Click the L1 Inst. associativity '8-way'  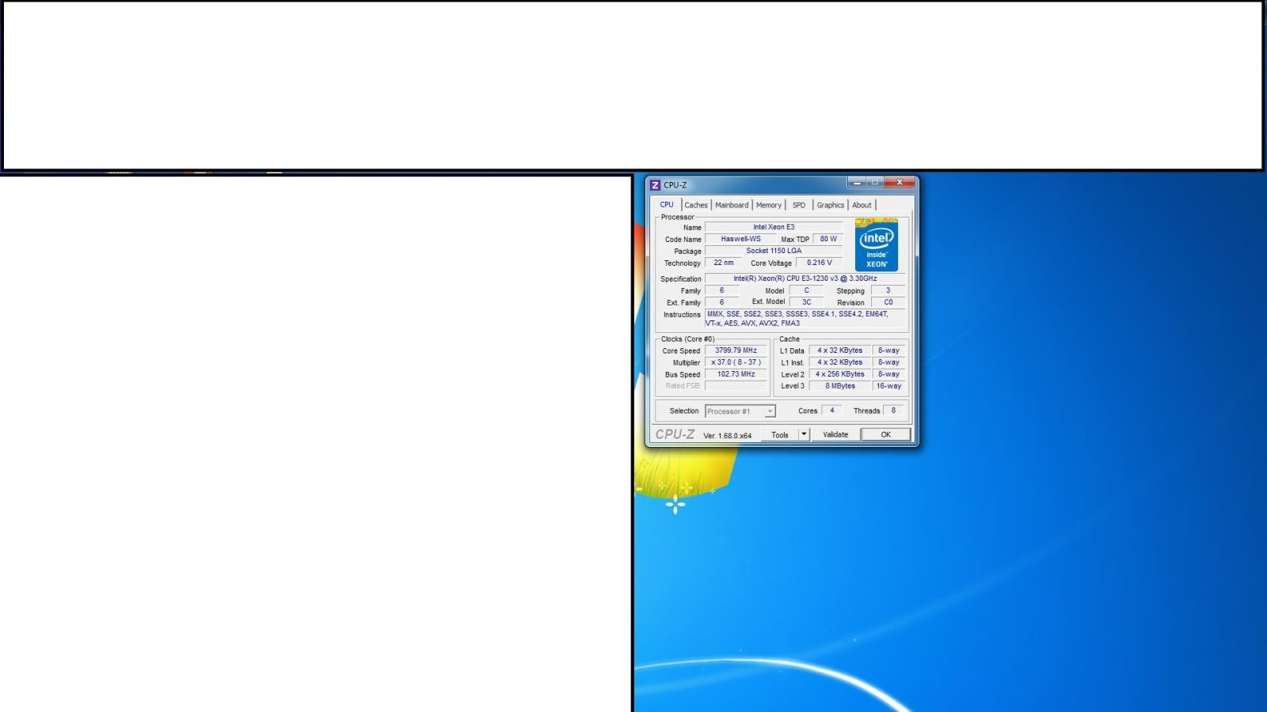point(888,362)
